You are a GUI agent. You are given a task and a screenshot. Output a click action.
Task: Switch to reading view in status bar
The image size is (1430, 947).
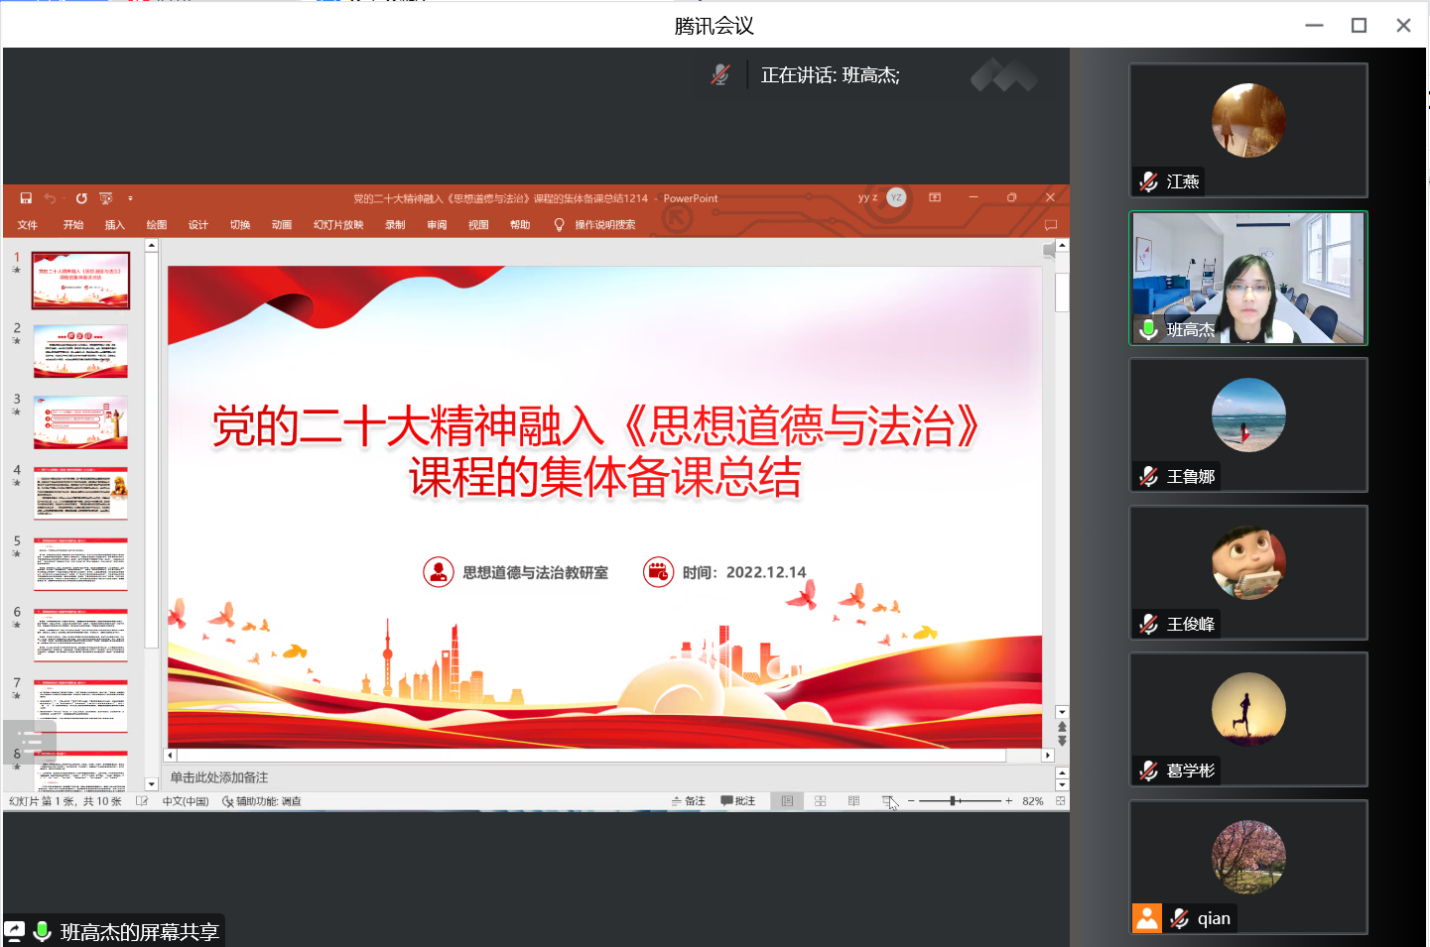(x=853, y=801)
